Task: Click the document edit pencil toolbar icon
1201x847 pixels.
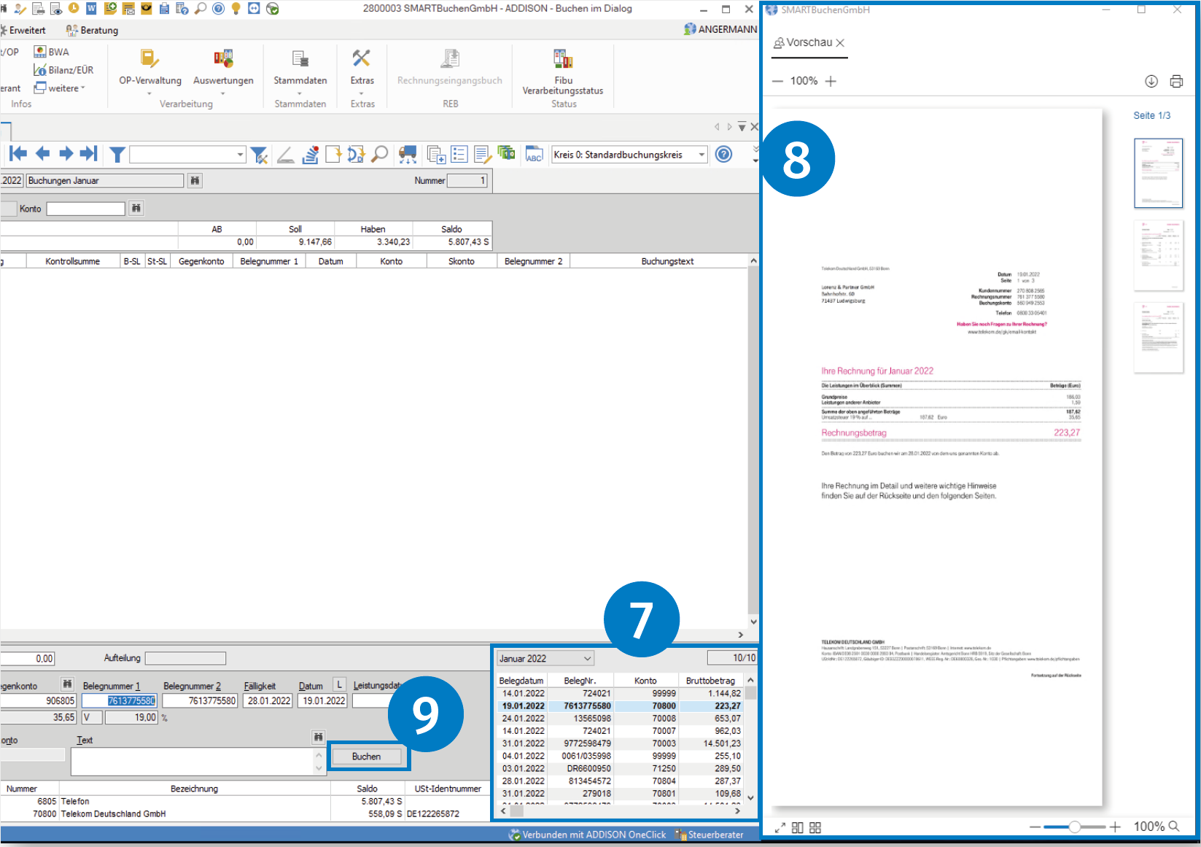Action: [483, 155]
